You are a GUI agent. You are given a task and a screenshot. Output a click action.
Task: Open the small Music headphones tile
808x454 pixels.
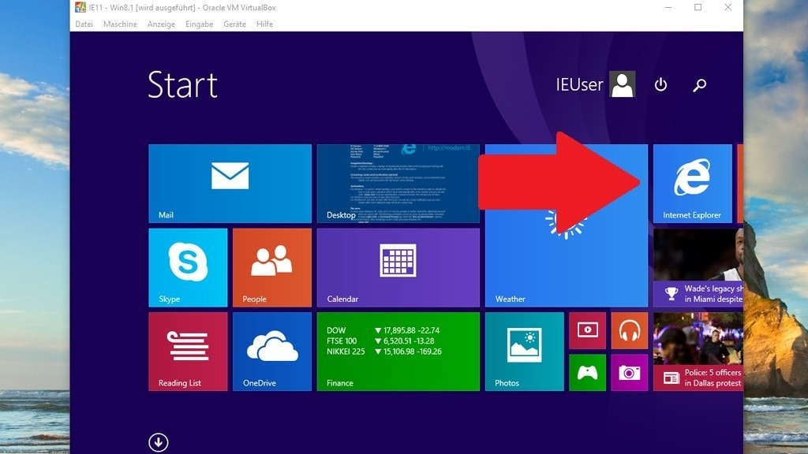[629, 330]
